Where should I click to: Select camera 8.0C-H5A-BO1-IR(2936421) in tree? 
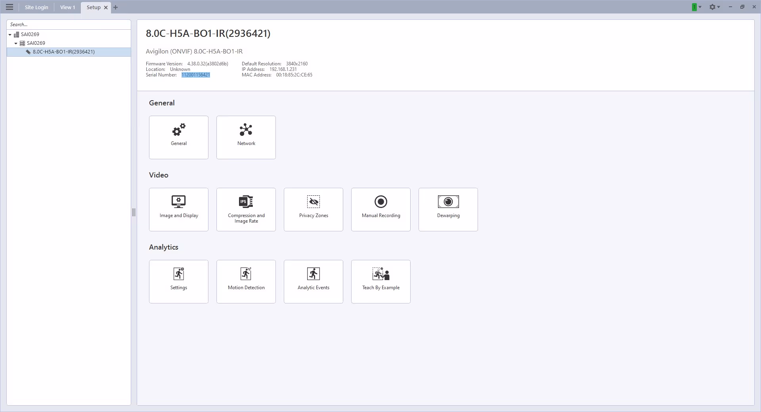point(69,52)
